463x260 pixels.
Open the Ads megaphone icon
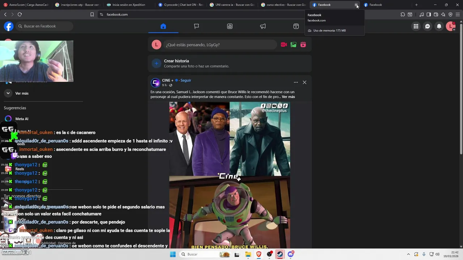[263, 26]
